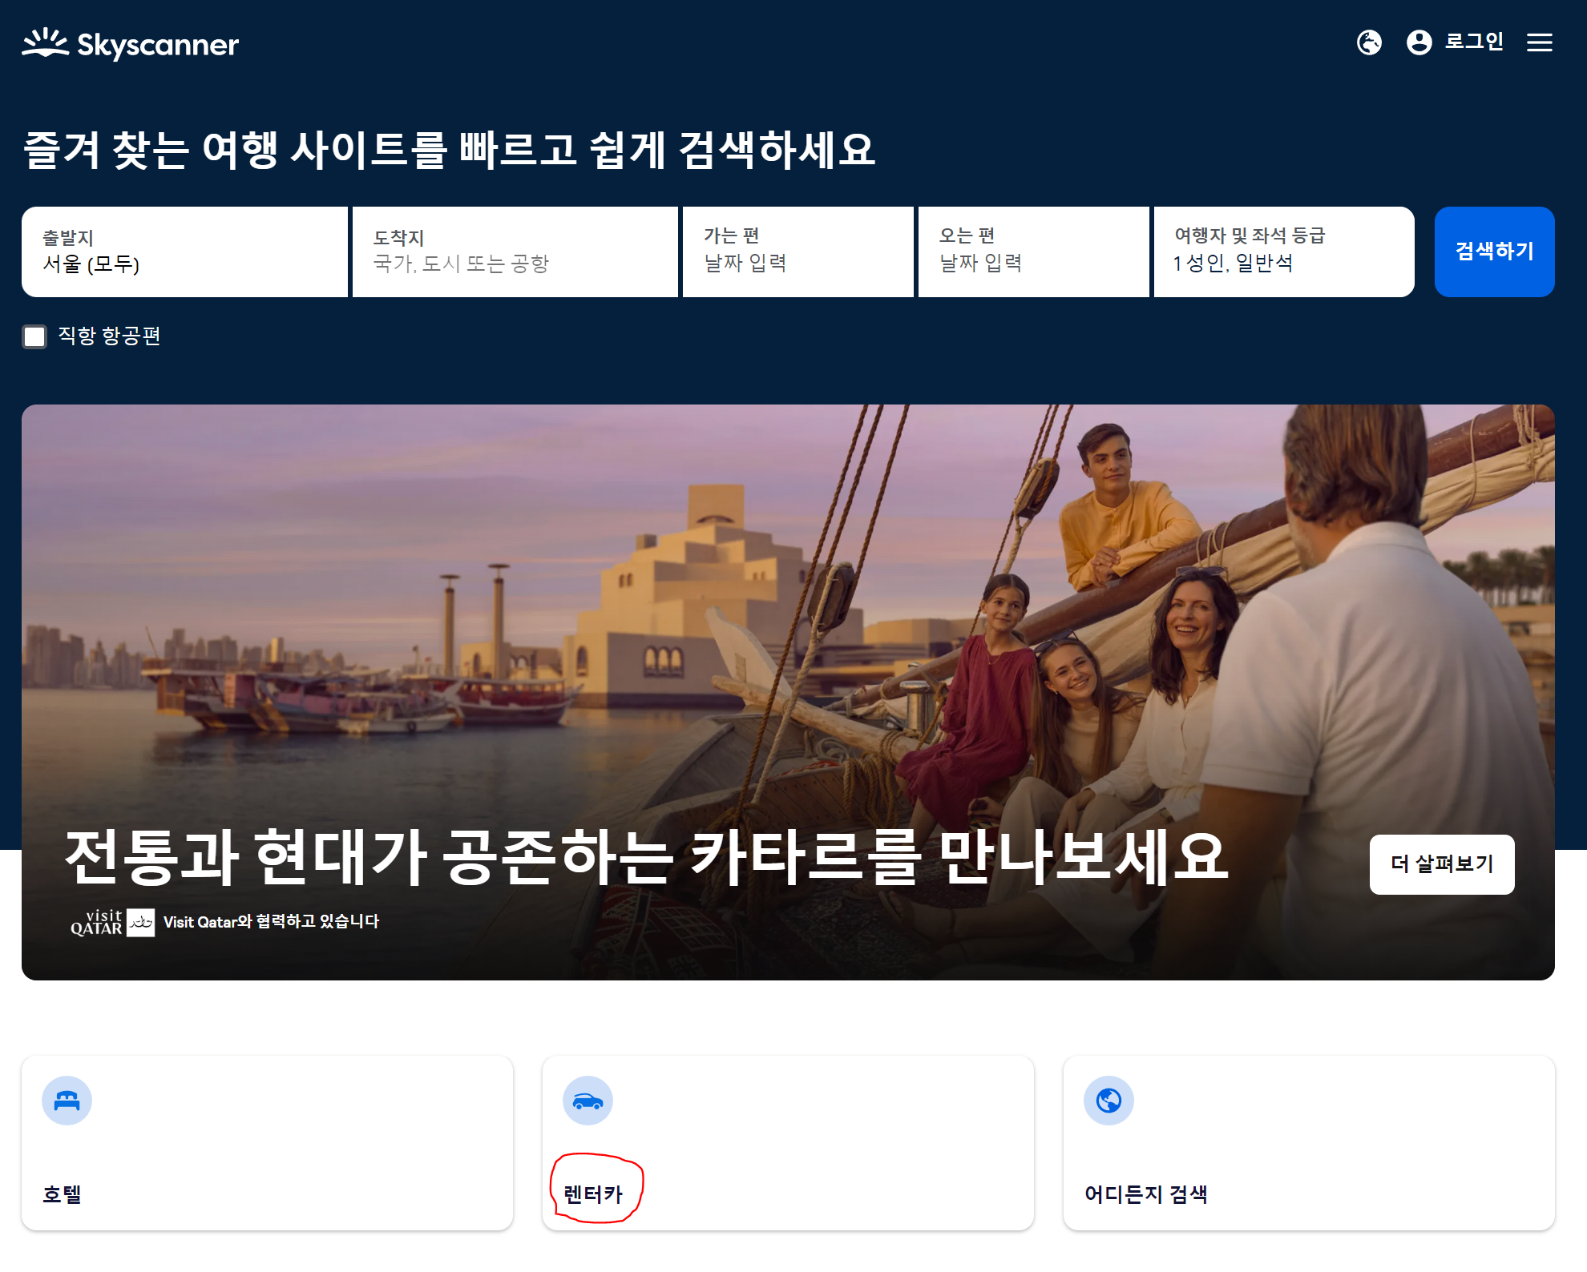Image resolution: width=1587 pixels, height=1272 pixels.
Task: Click the rental car icon
Action: pos(588,1101)
